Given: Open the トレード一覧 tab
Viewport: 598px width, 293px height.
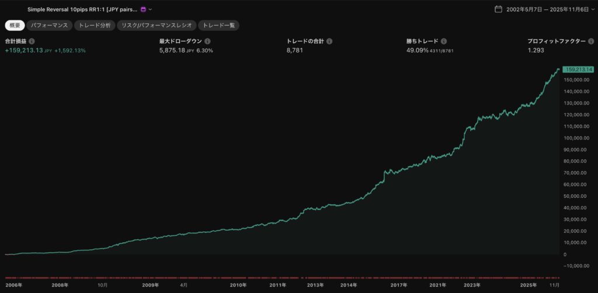Looking at the screenshot, I should point(218,26).
